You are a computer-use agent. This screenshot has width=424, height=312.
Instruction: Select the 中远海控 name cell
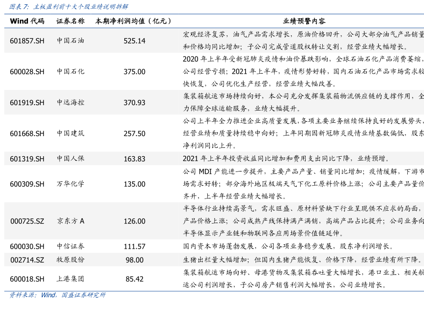[70, 103]
